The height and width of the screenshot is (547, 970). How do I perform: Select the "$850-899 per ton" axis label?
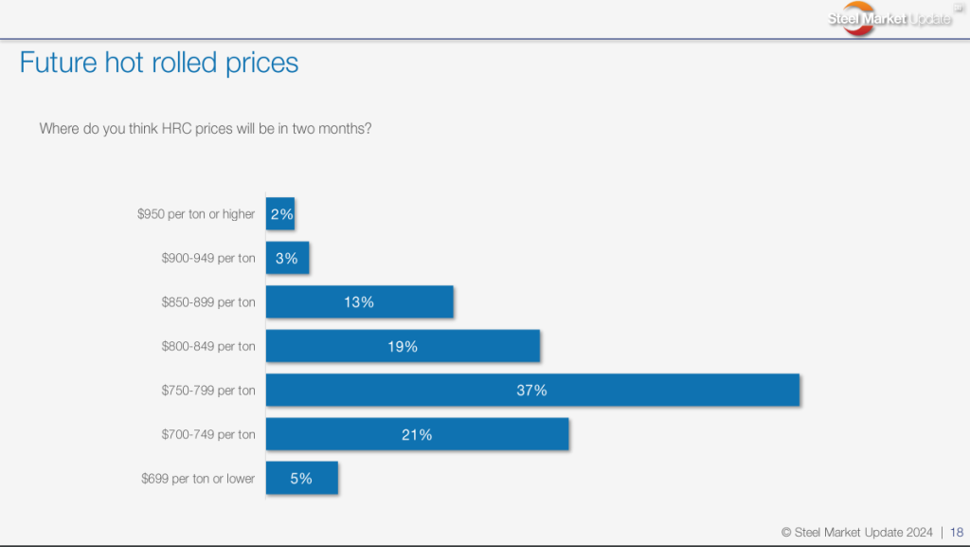[208, 302]
